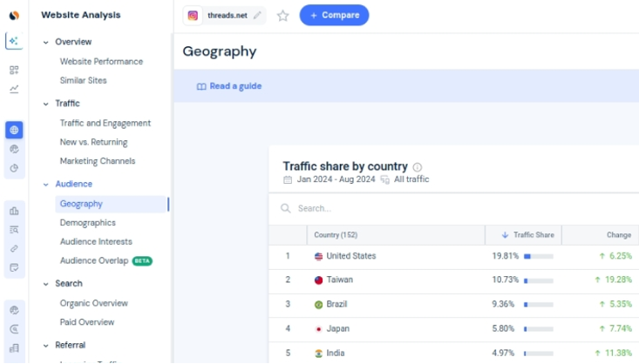Expand or collapse the Search section
Viewport: 639px width, 364px height.
(x=45, y=284)
